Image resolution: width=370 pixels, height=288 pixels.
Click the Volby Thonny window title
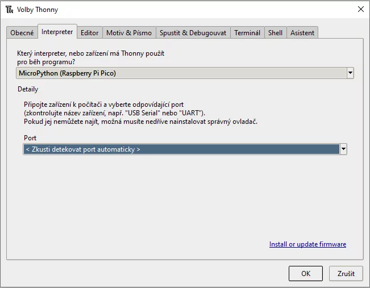38,10
